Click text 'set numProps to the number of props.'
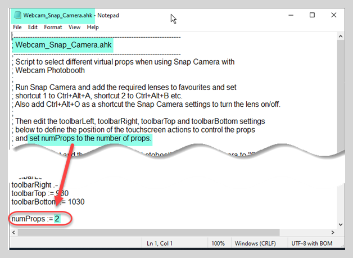 [x=90, y=138]
